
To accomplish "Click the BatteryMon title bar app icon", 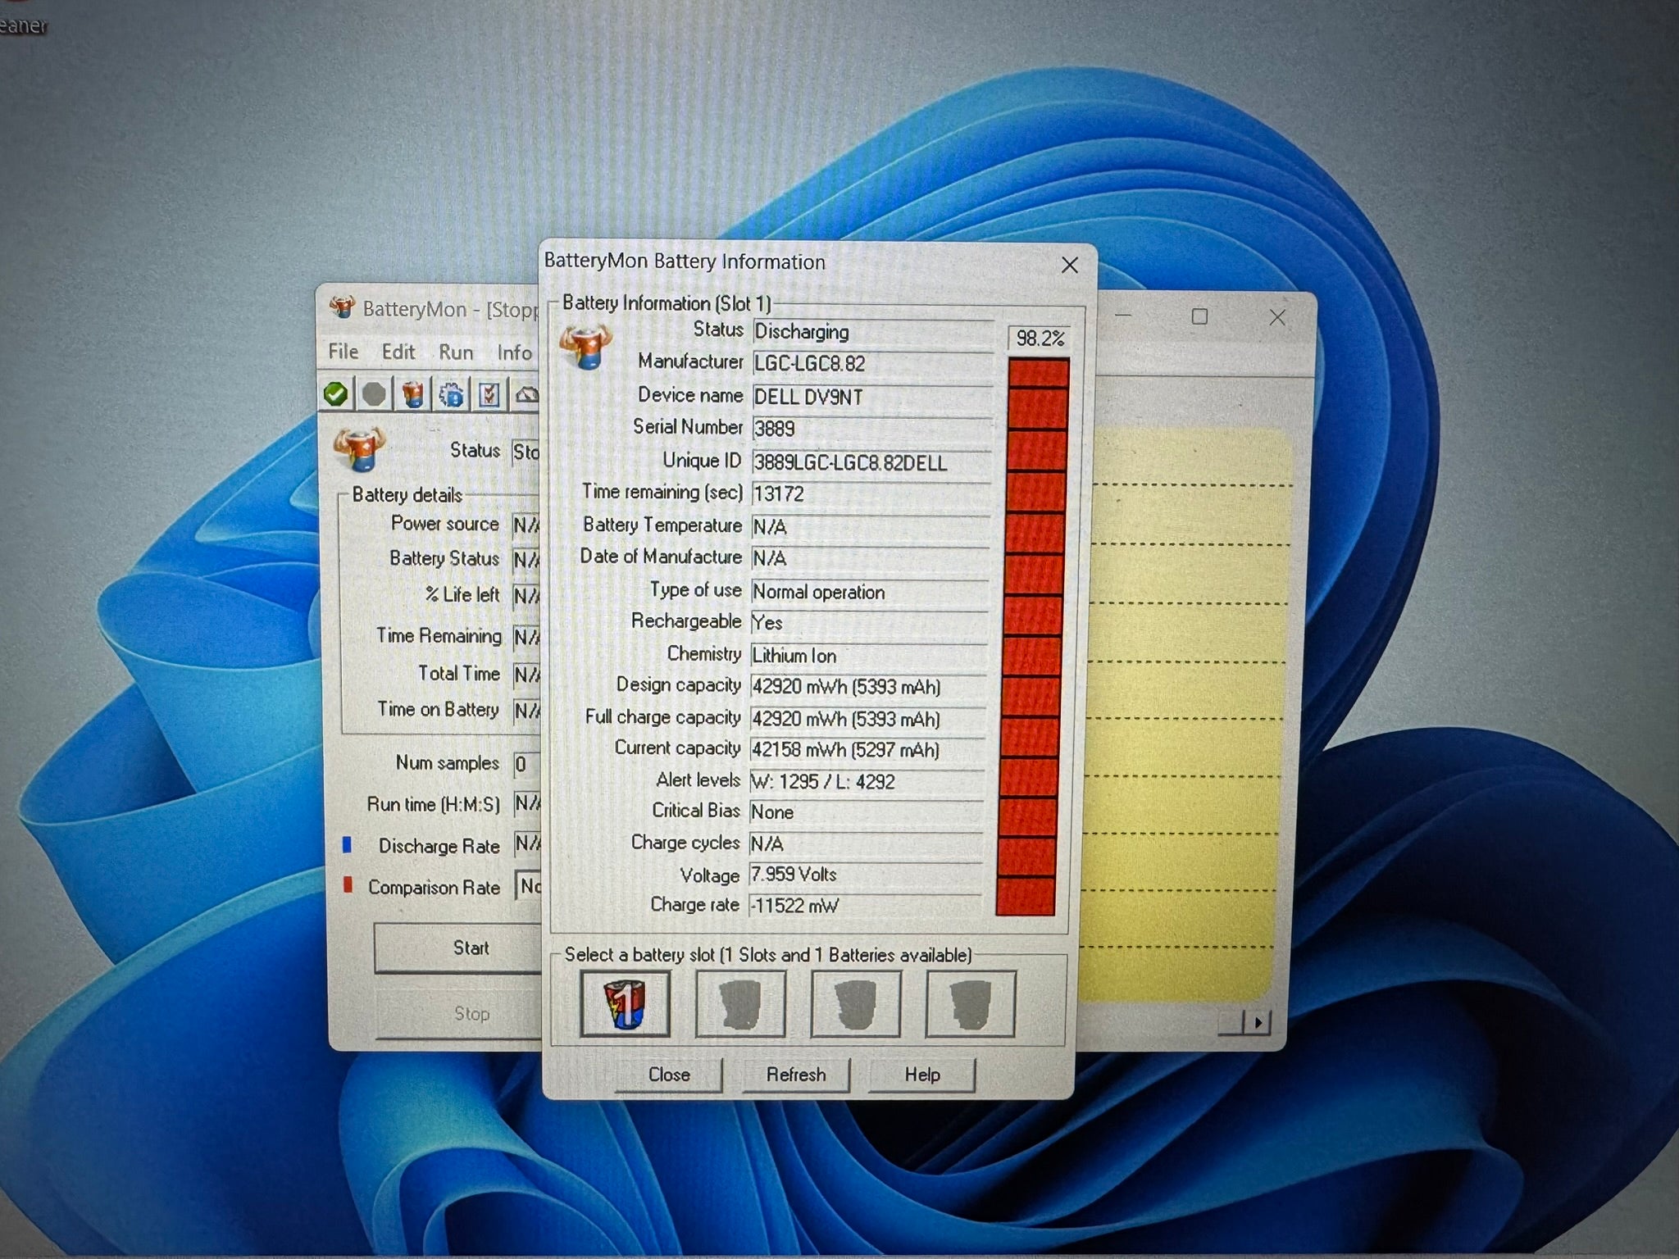I will tap(342, 308).
